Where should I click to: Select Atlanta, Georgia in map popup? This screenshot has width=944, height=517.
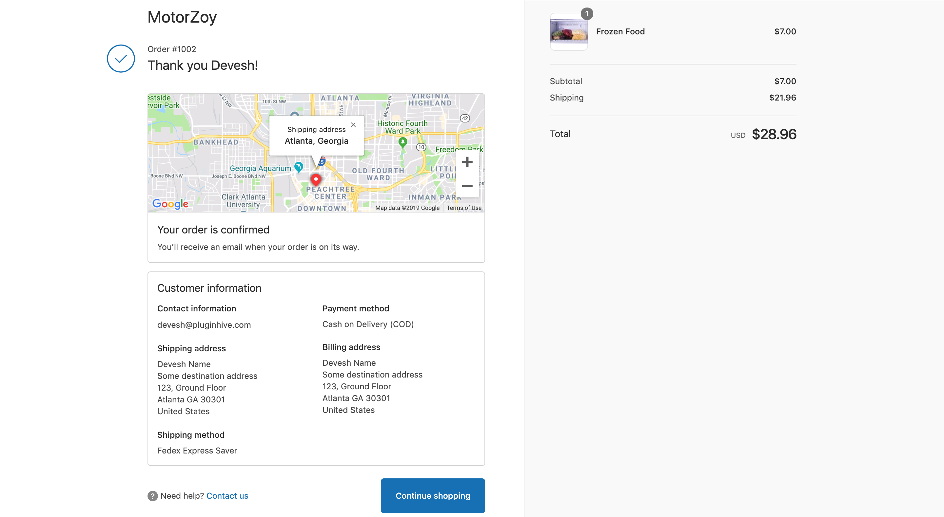click(x=316, y=141)
